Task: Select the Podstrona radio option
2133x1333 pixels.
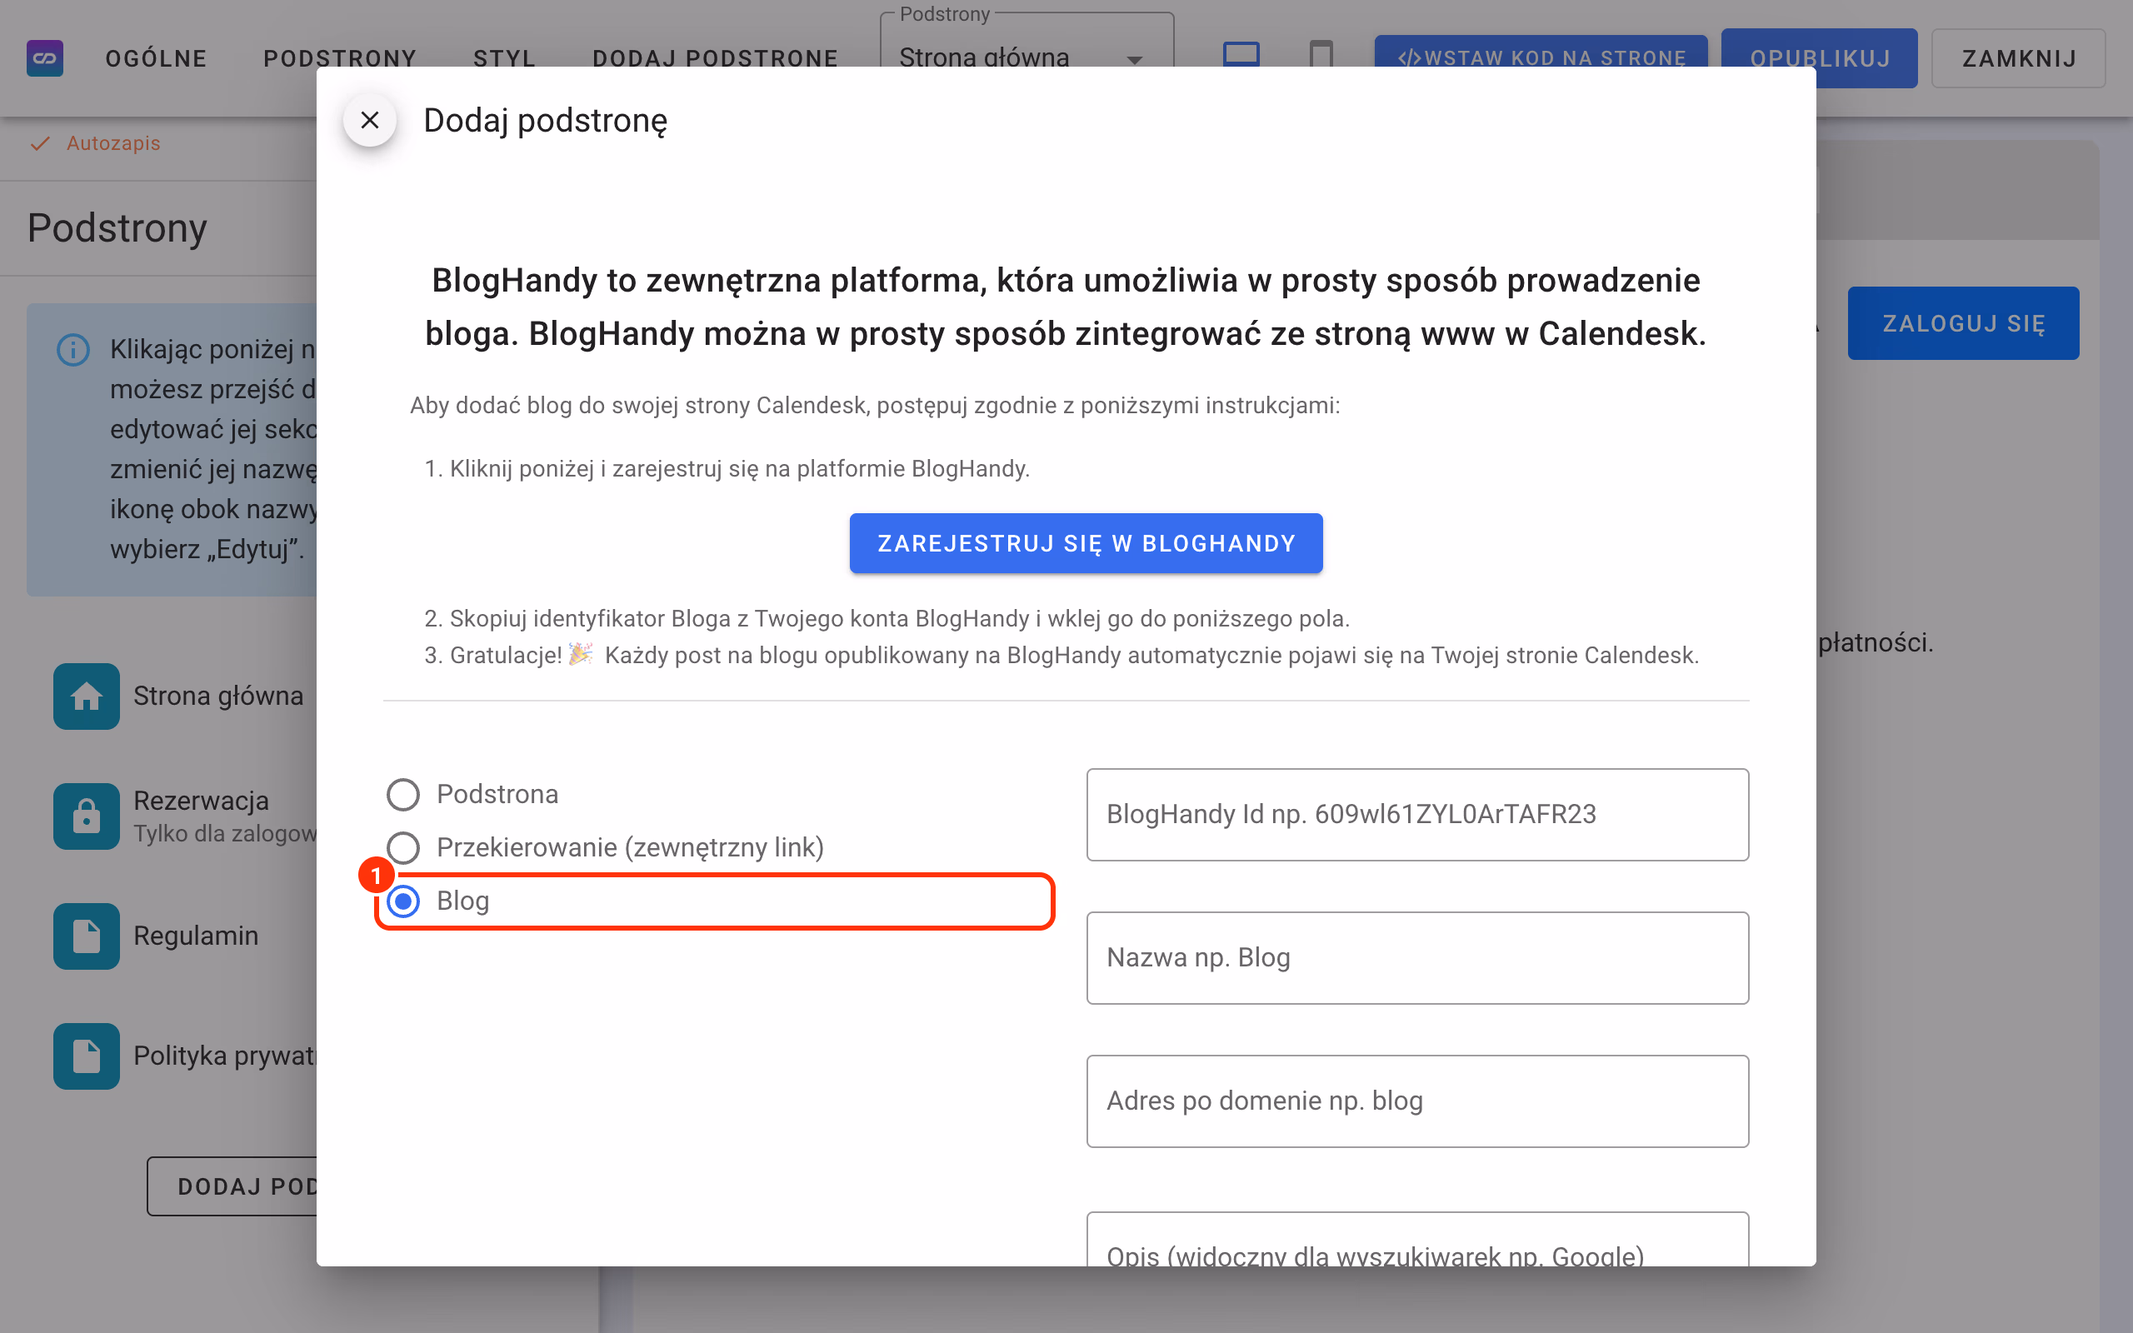Action: [403, 794]
